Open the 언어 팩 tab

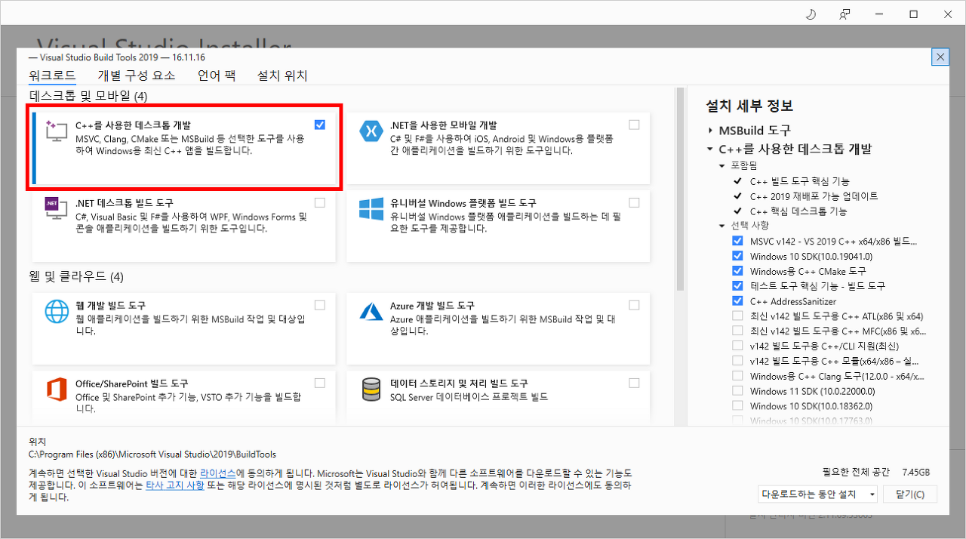click(x=217, y=75)
